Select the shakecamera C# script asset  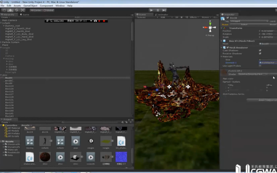pos(30,158)
